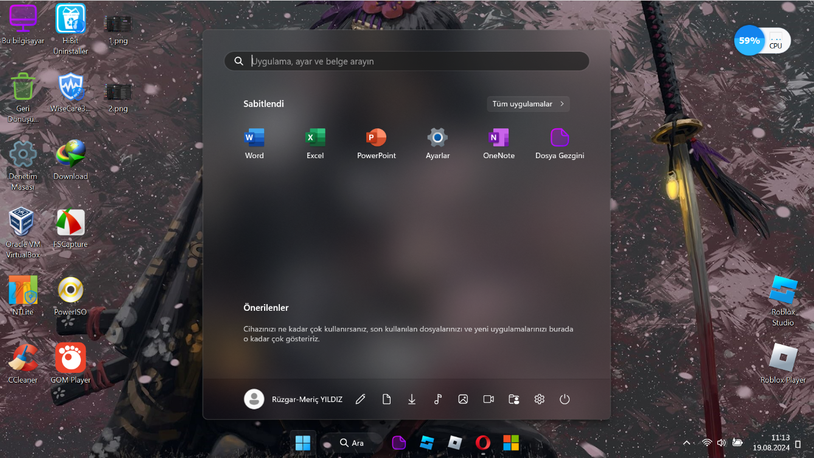Open Dosya Gezgini pinned app

click(560, 144)
